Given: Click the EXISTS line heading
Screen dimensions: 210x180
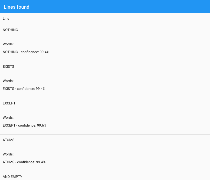Looking at the screenshot, I should 8,67.
